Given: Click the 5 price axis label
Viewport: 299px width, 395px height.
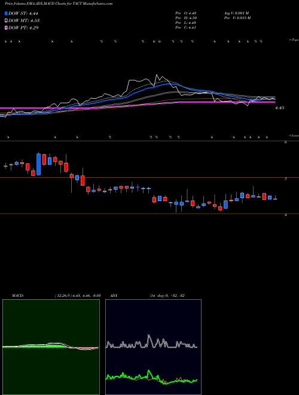Looking at the screenshot, I should click(286, 178).
